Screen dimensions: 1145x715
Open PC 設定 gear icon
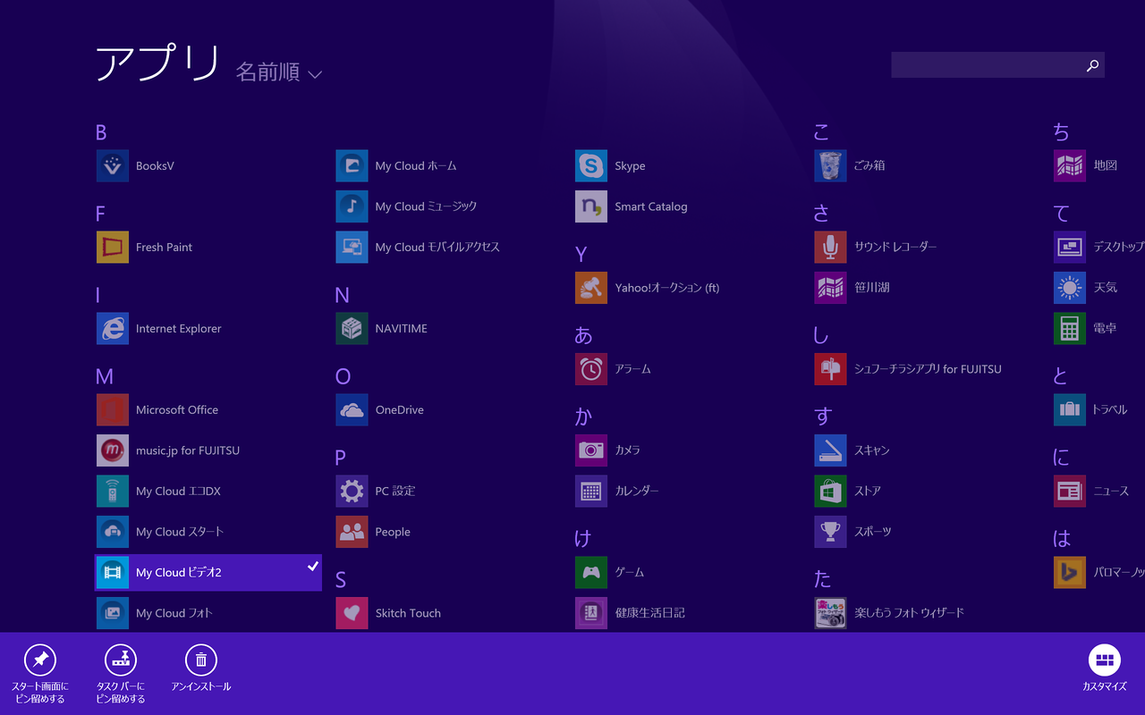coord(352,492)
